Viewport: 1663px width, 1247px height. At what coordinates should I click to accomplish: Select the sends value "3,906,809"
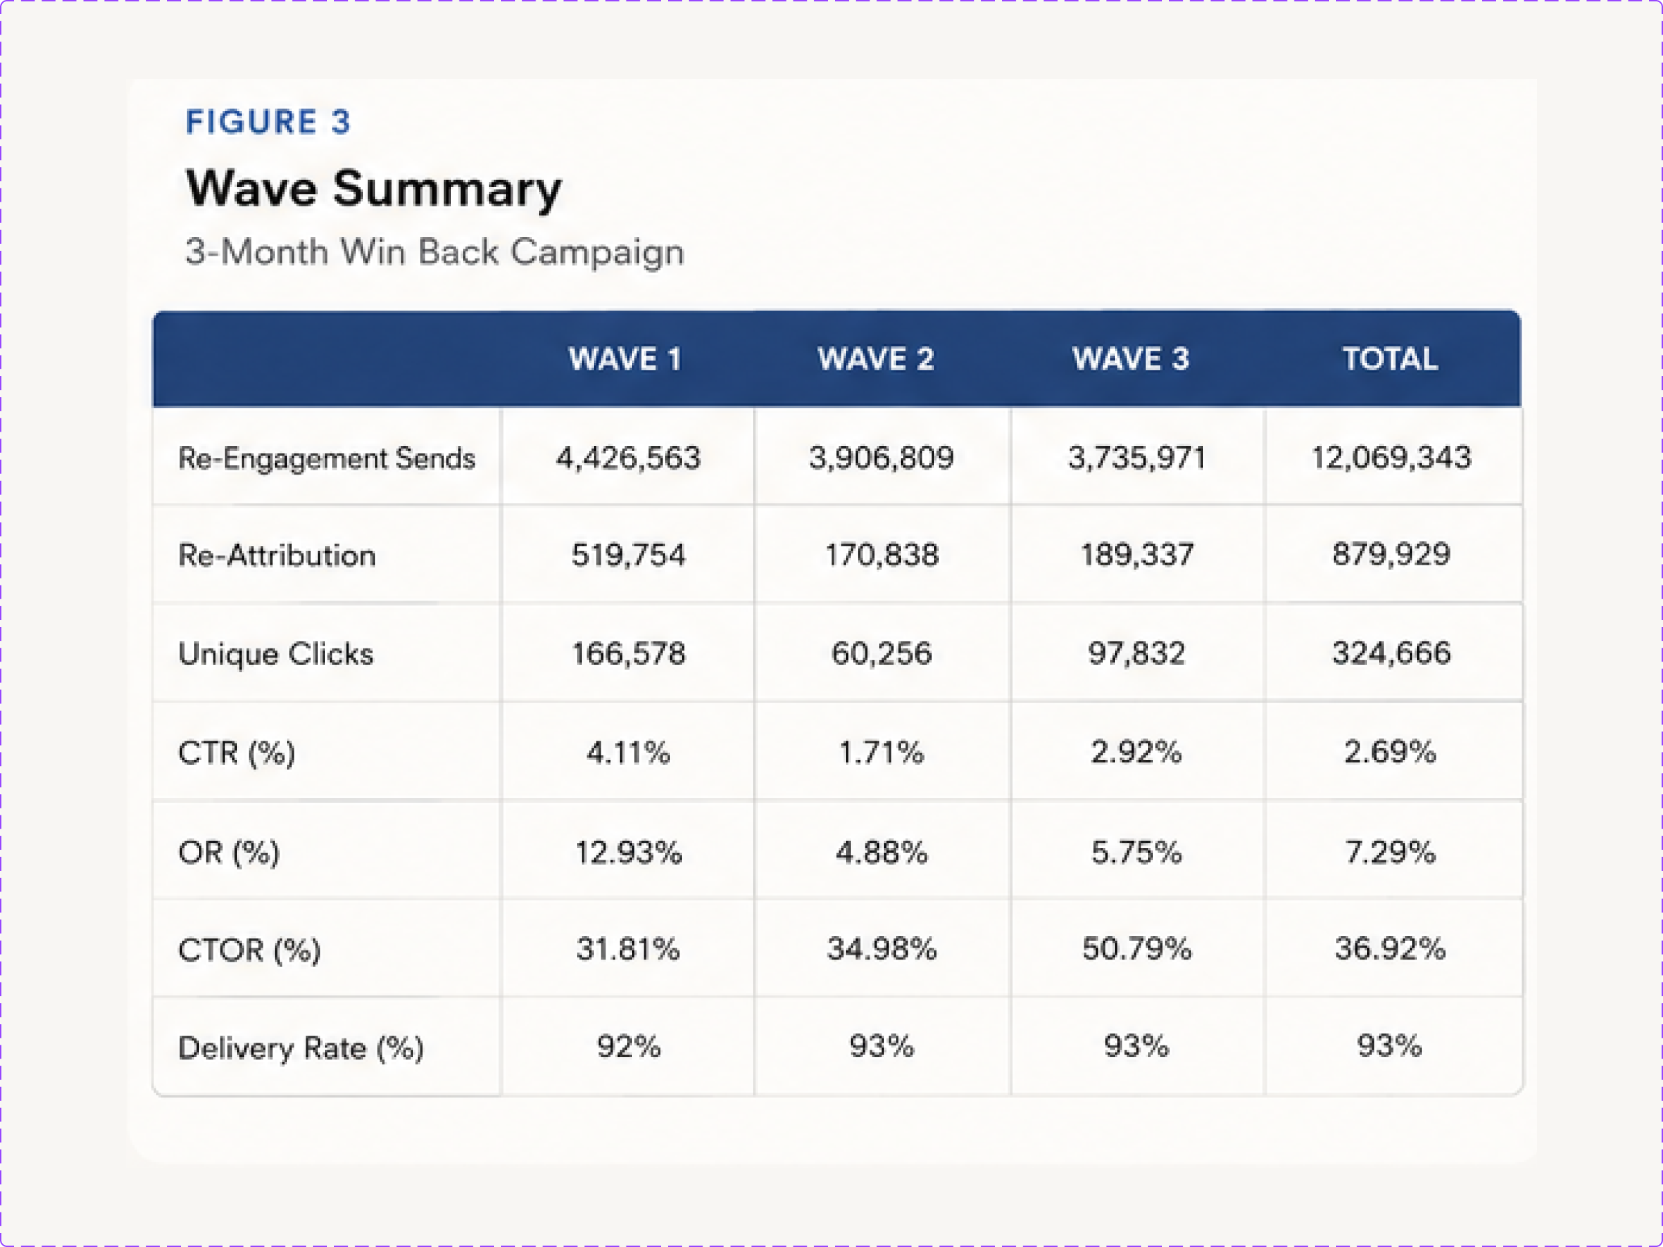click(x=881, y=458)
